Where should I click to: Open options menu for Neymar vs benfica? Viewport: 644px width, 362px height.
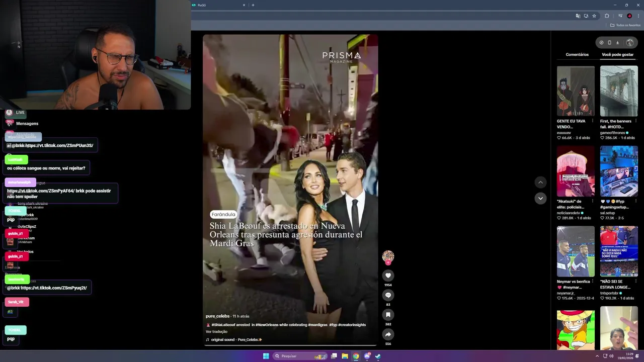click(x=592, y=282)
